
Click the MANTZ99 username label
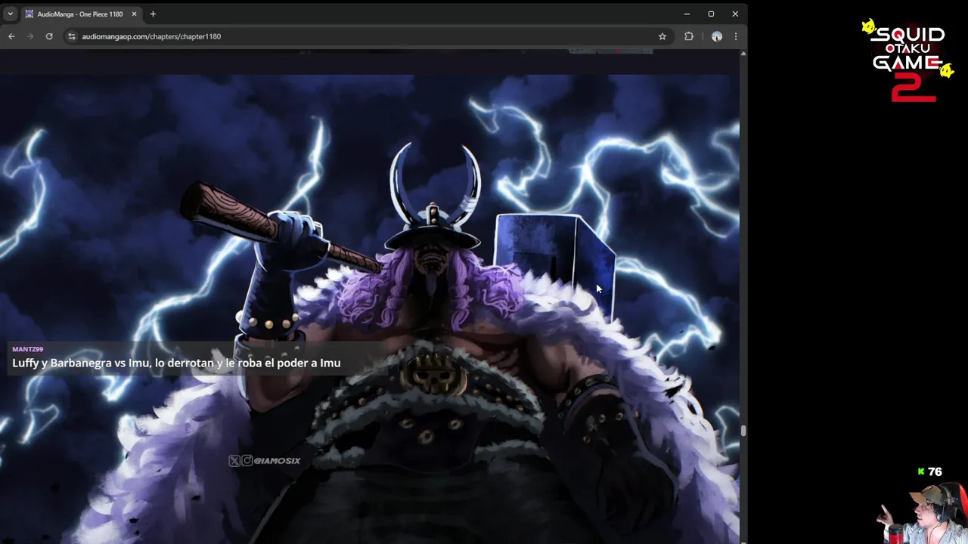(27, 349)
